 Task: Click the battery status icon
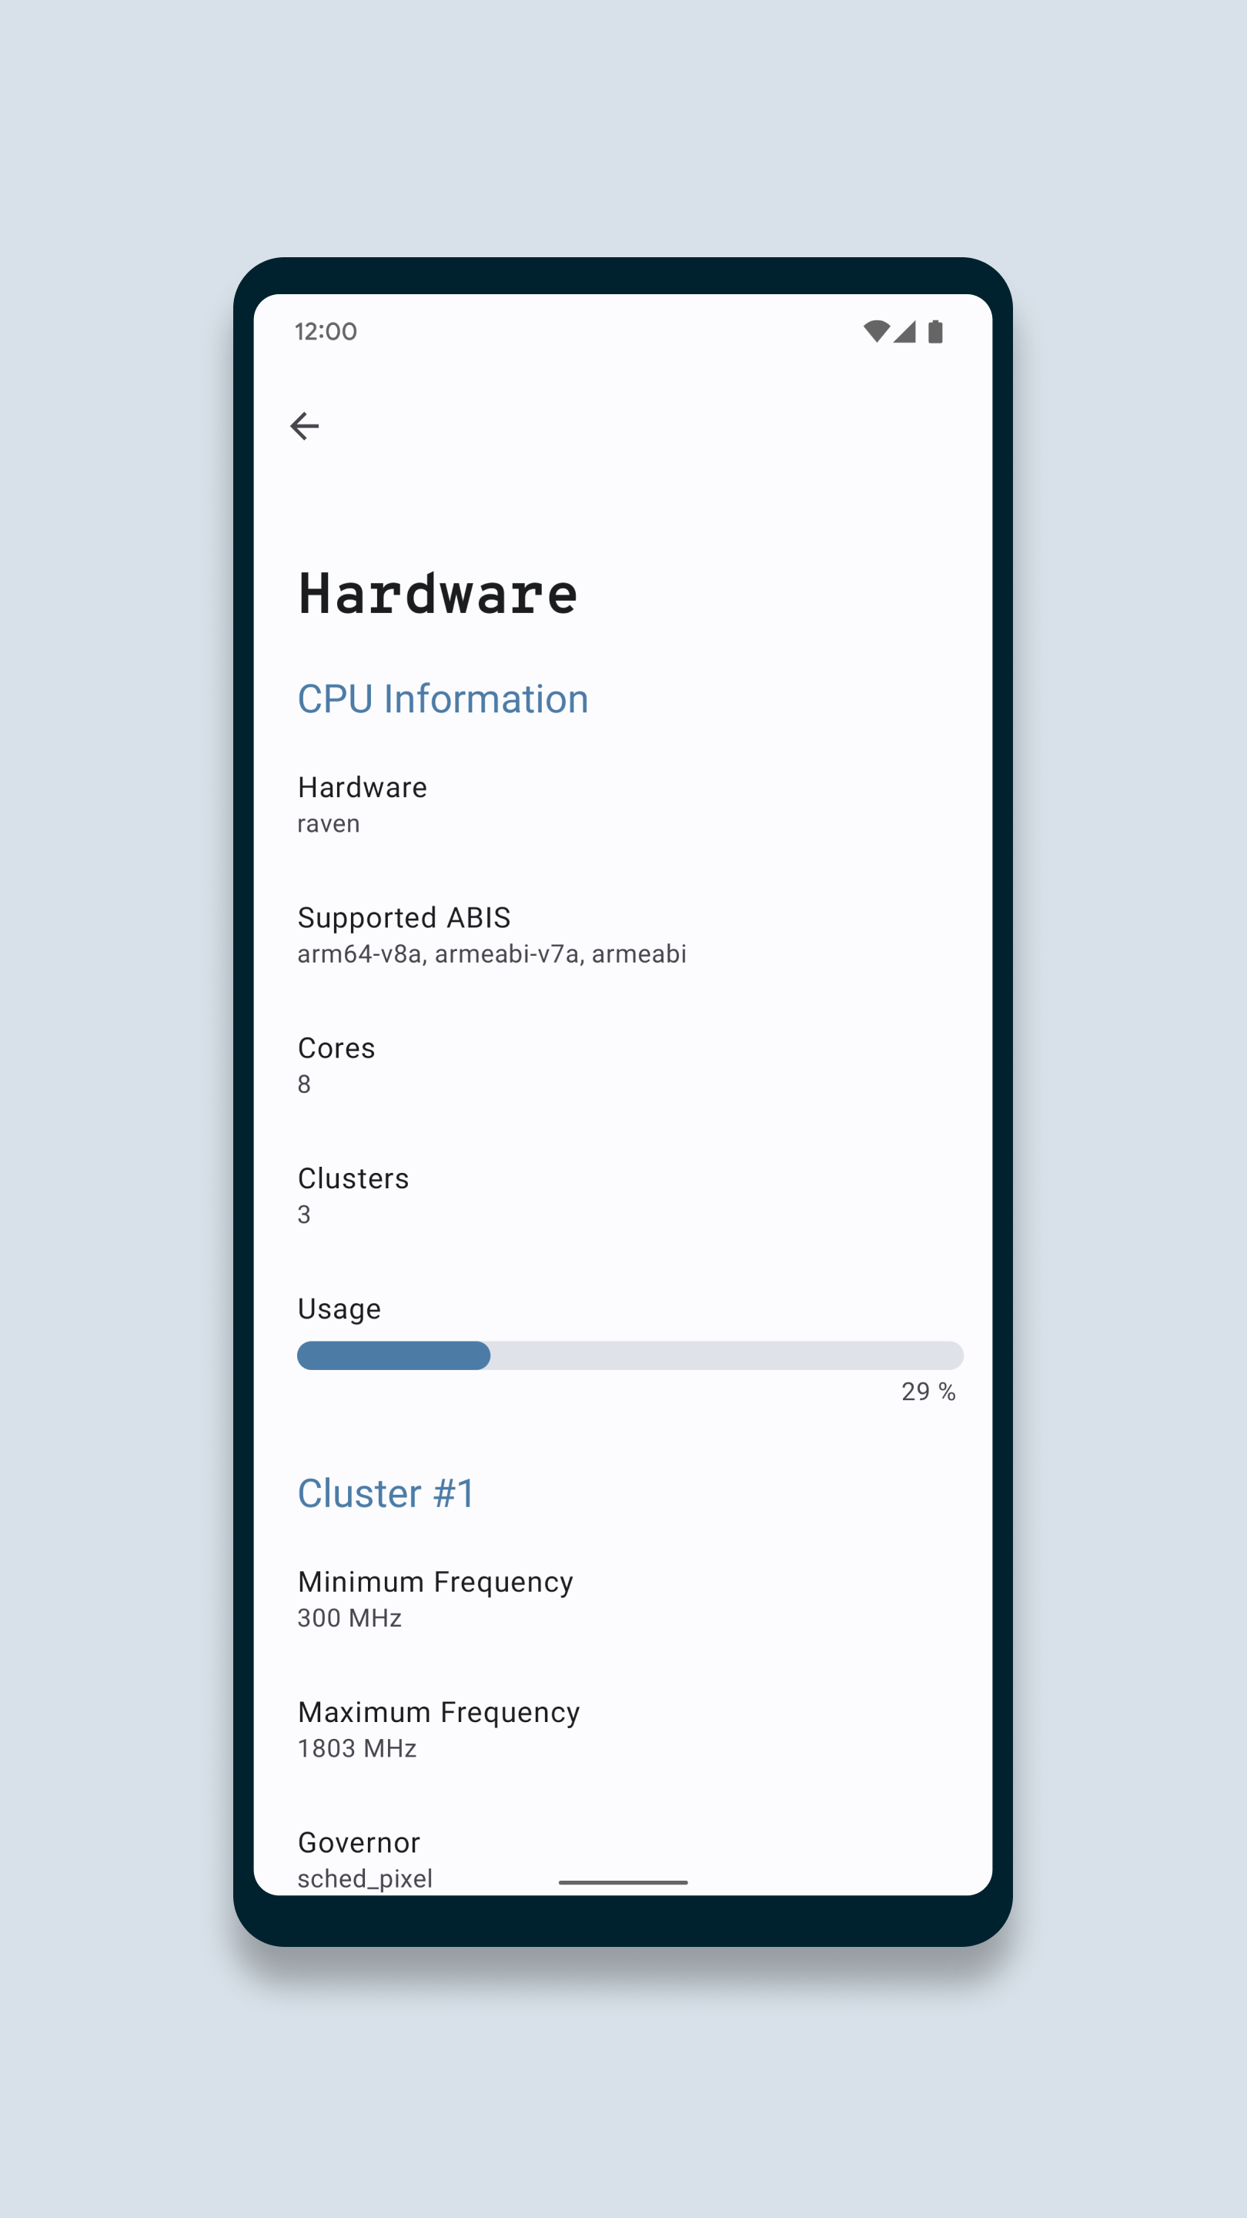(x=936, y=330)
